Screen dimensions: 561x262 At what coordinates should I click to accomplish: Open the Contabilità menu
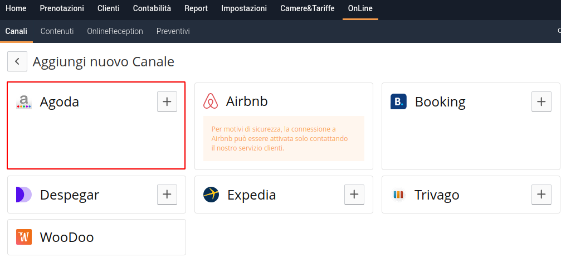152,8
